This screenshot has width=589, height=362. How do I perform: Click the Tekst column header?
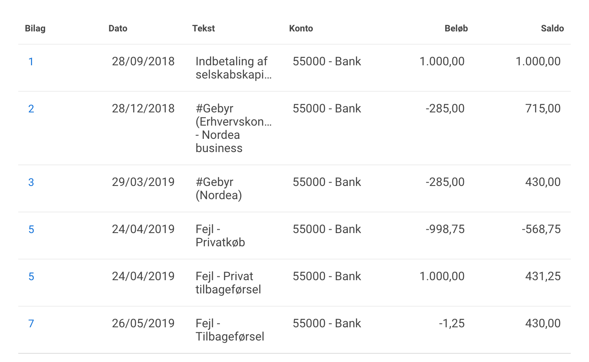point(203,29)
